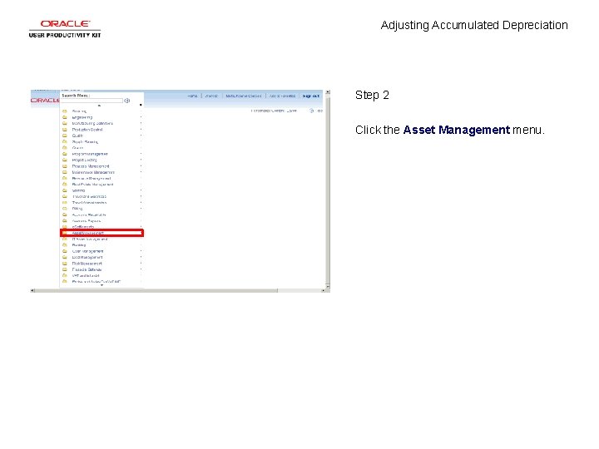
Task: Expand the Travel and Expenses submenu arrow
Action: pos(141,196)
